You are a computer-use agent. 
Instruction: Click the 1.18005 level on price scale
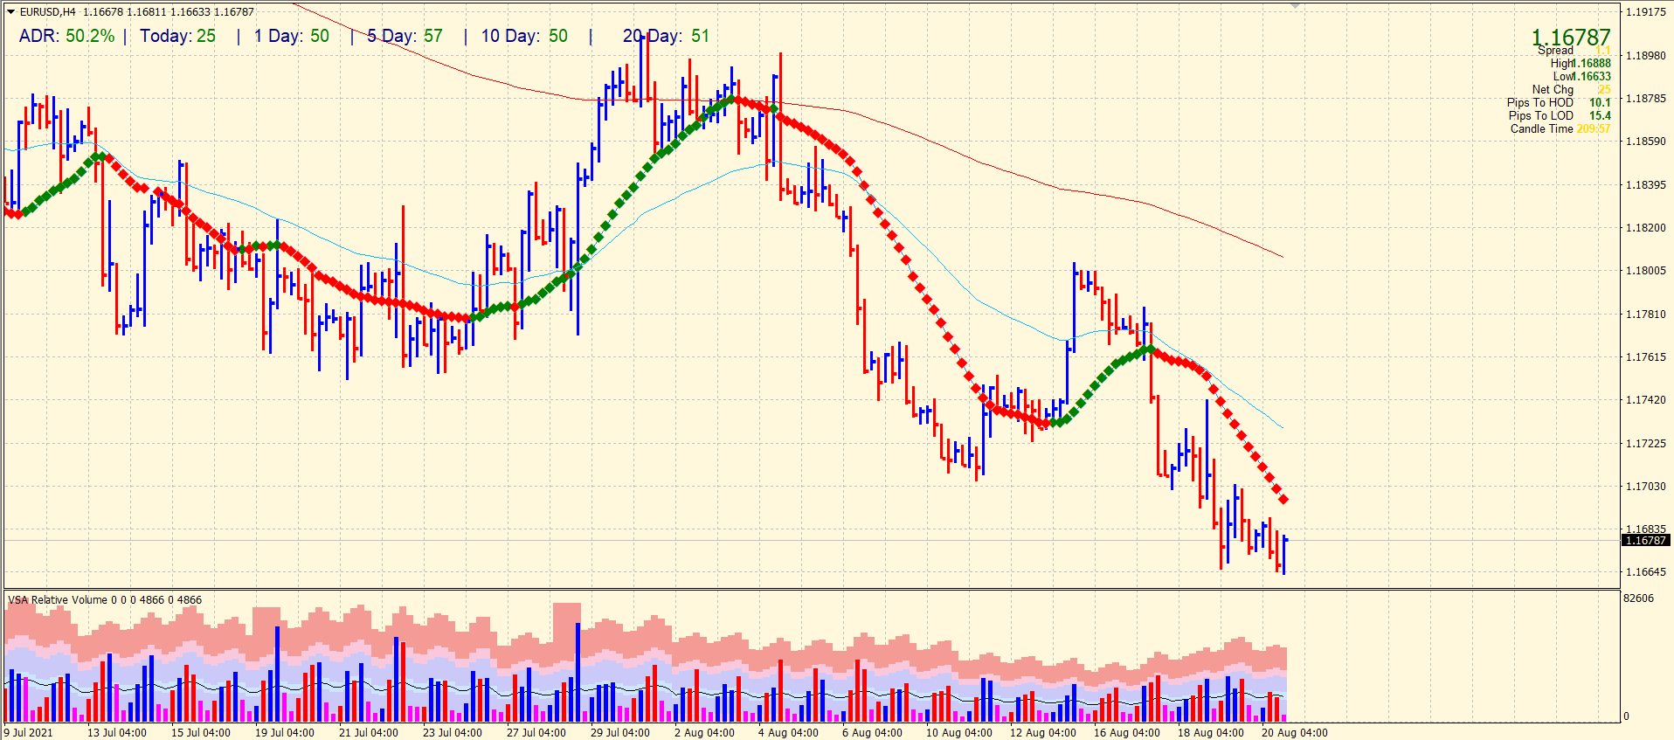click(1644, 271)
